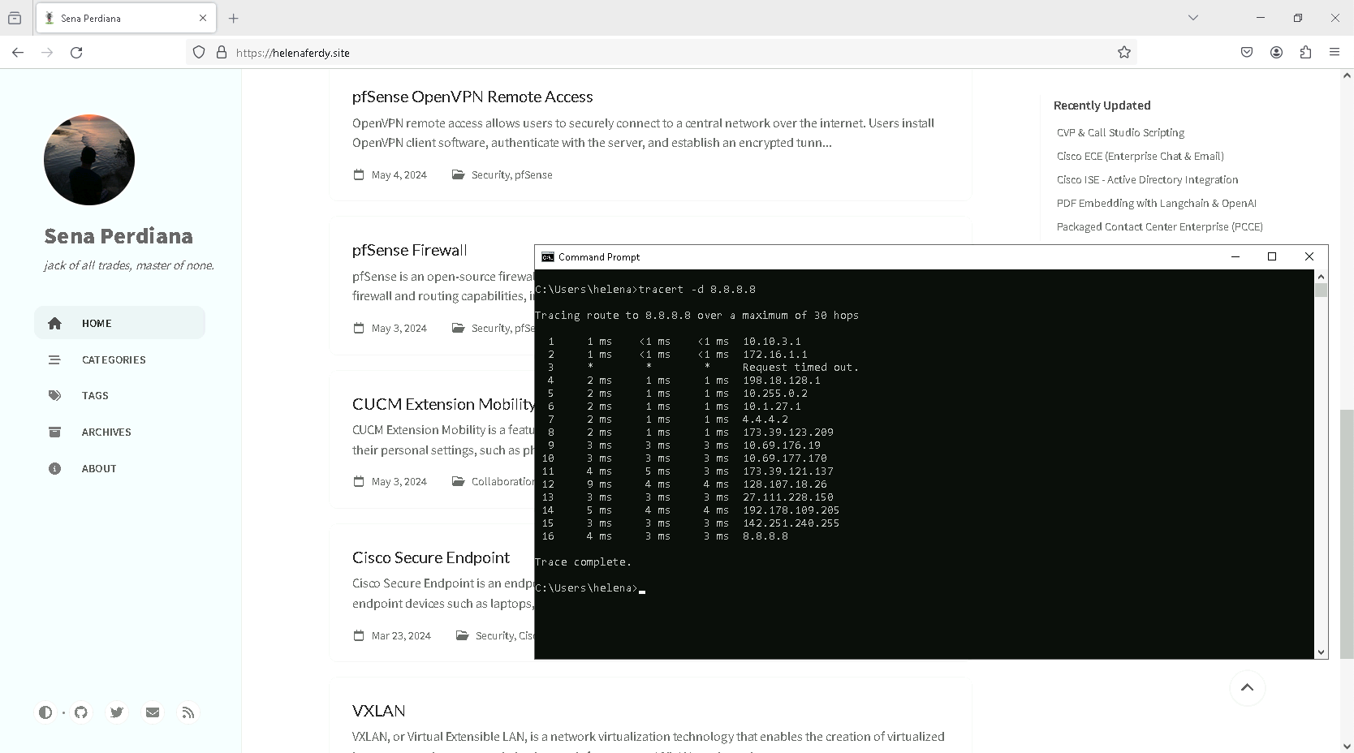Click the URL address bar
Screen dimensions: 1354x753
[x=649, y=53]
